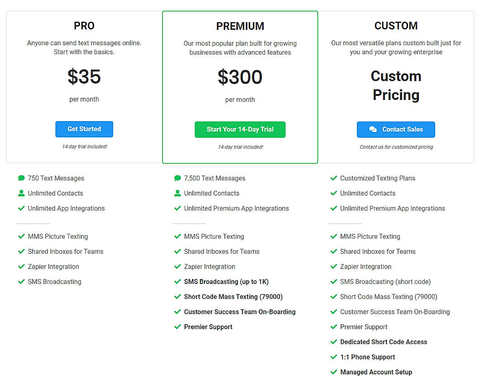
Task: Click the 14-day trial included note under Get Started
Action: (84, 147)
